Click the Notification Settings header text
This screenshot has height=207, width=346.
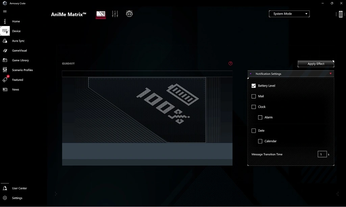coord(268,74)
